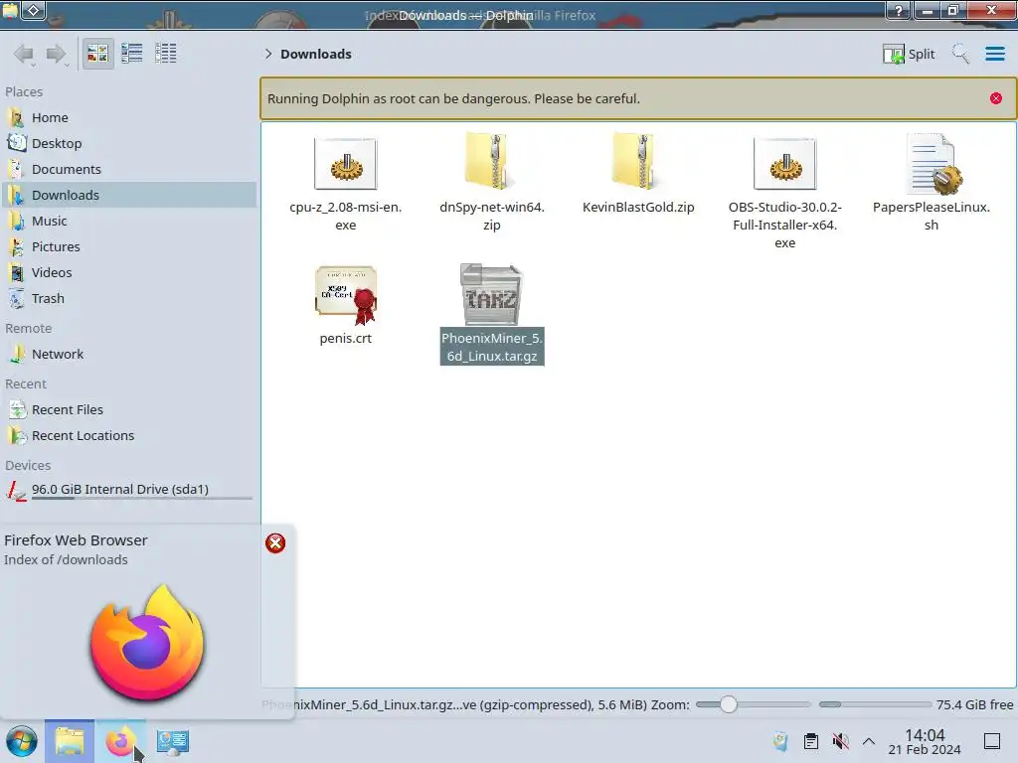
Task: Select PhoenixMiner tar.gz archive icon
Action: point(491,294)
